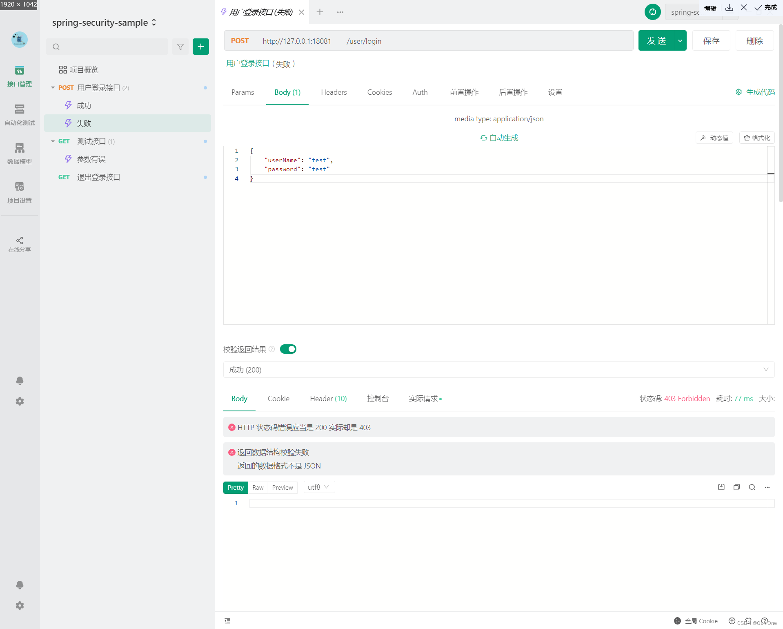Switch response view to Pretty
Image resolution: width=783 pixels, height=629 pixels.
click(236, 487)
